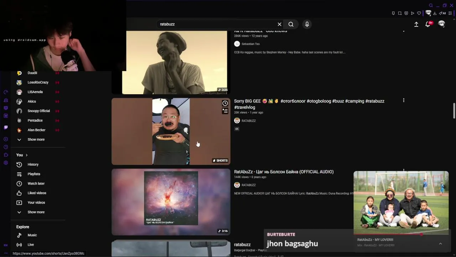Expand the miniplayer queue chevron

click(x=440, y=244)
